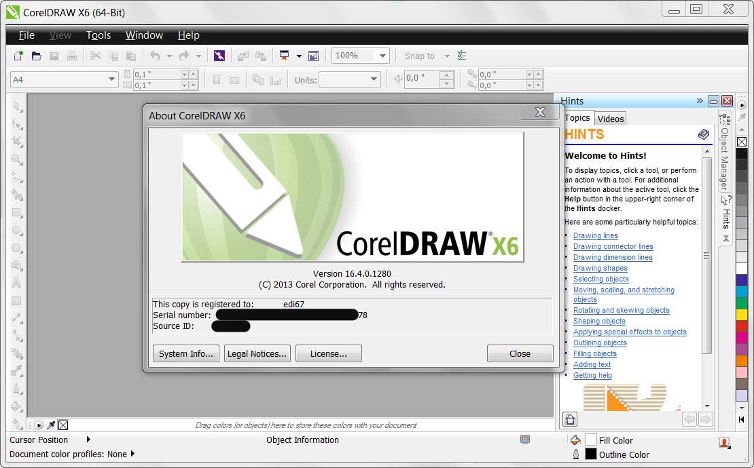754x468 pixels.
Task: Open the application launcher dropdown arrow
Action: tap(299, 56)
